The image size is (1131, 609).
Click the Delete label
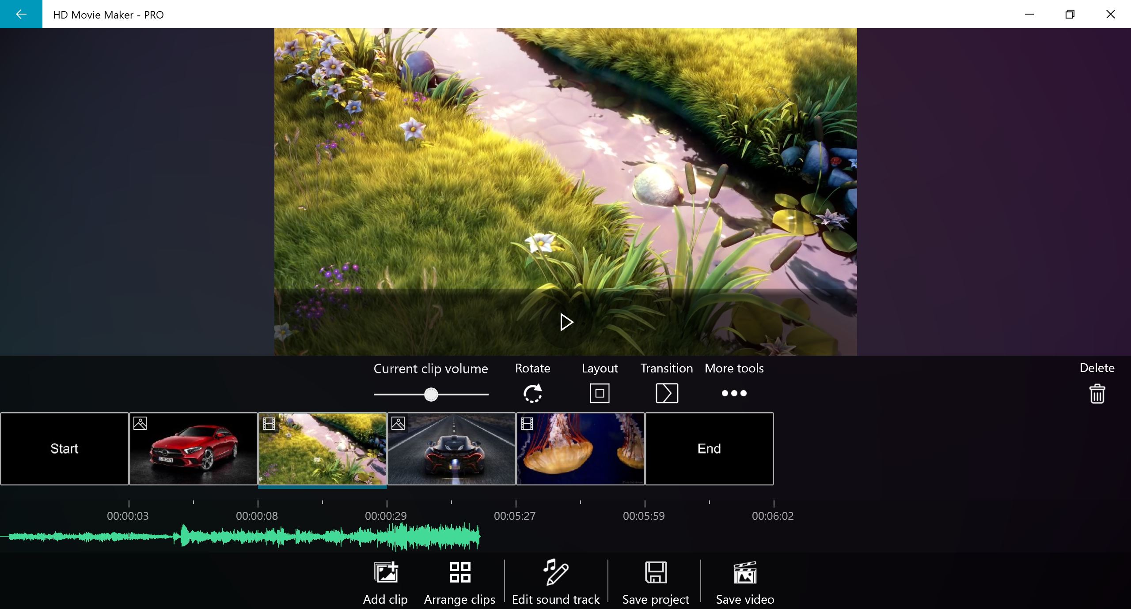(x=1097, y=368)
